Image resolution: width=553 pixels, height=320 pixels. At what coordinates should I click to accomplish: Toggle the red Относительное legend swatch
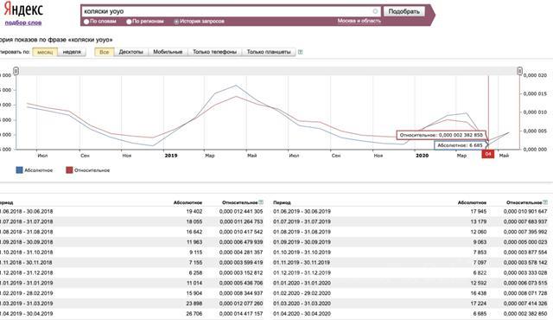[x=69, y=170]
